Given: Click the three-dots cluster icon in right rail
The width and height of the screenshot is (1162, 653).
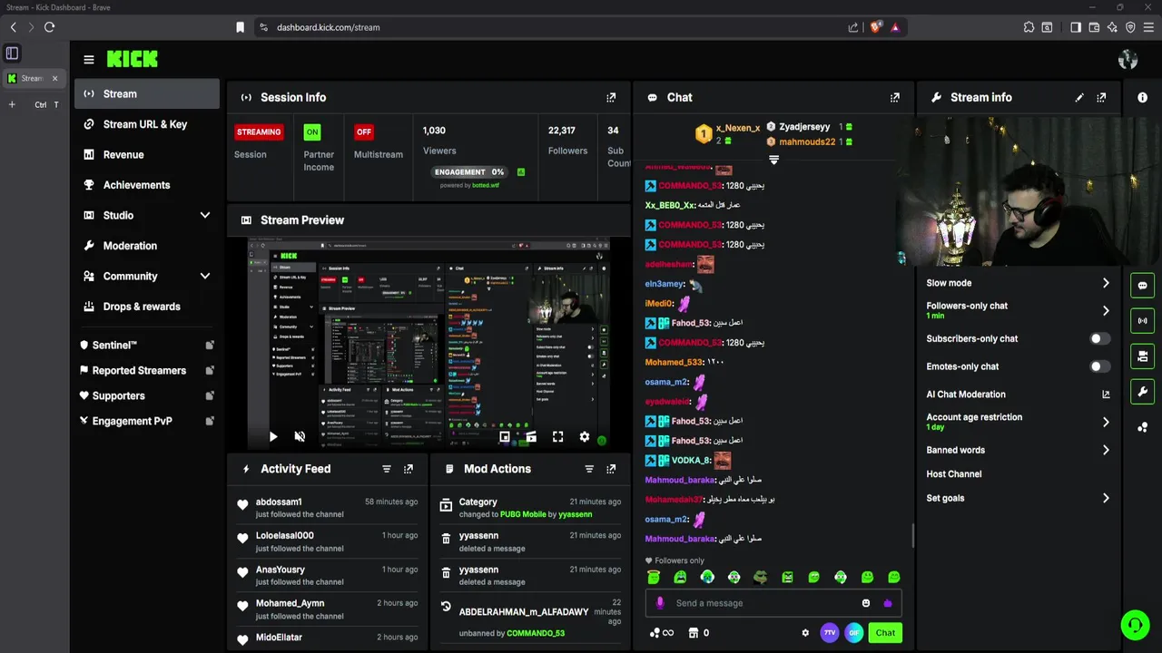Looking at the screenshot, I should 1143,427.
